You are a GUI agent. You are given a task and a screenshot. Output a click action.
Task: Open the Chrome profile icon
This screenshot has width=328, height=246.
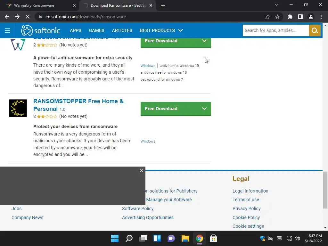tap(311, 17)
